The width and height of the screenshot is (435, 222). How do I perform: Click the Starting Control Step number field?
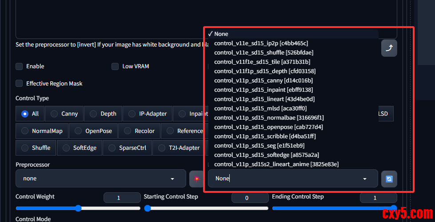[x=247, y=198]
